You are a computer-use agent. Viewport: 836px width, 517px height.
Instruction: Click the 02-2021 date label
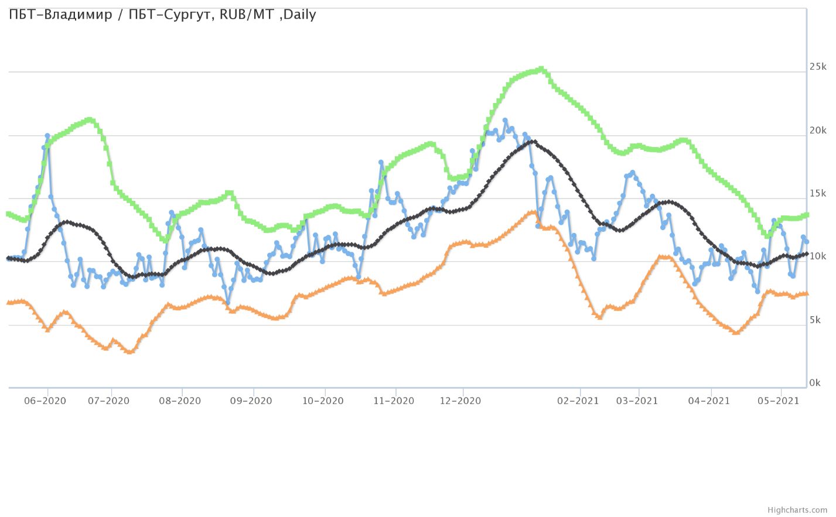tap(578, 401)
